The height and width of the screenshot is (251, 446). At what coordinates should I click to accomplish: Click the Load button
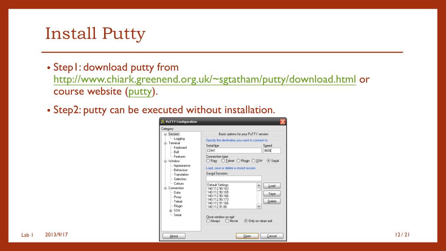272,186
